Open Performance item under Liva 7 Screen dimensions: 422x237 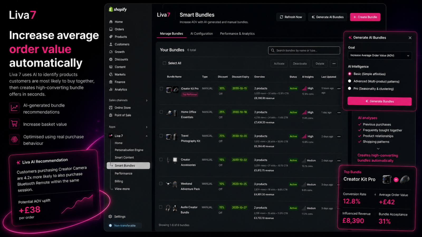pyautogui.click(x=123, y=174)
